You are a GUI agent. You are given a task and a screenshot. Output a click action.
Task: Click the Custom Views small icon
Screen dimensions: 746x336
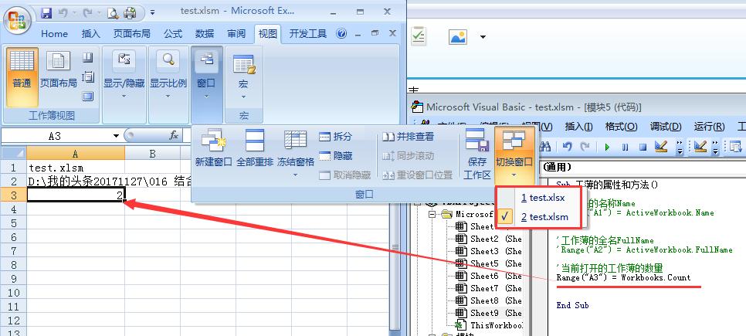click(x=87, y=77)
